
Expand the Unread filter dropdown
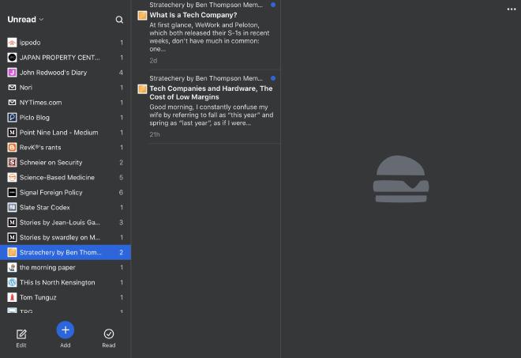click(x=25, y=19)
